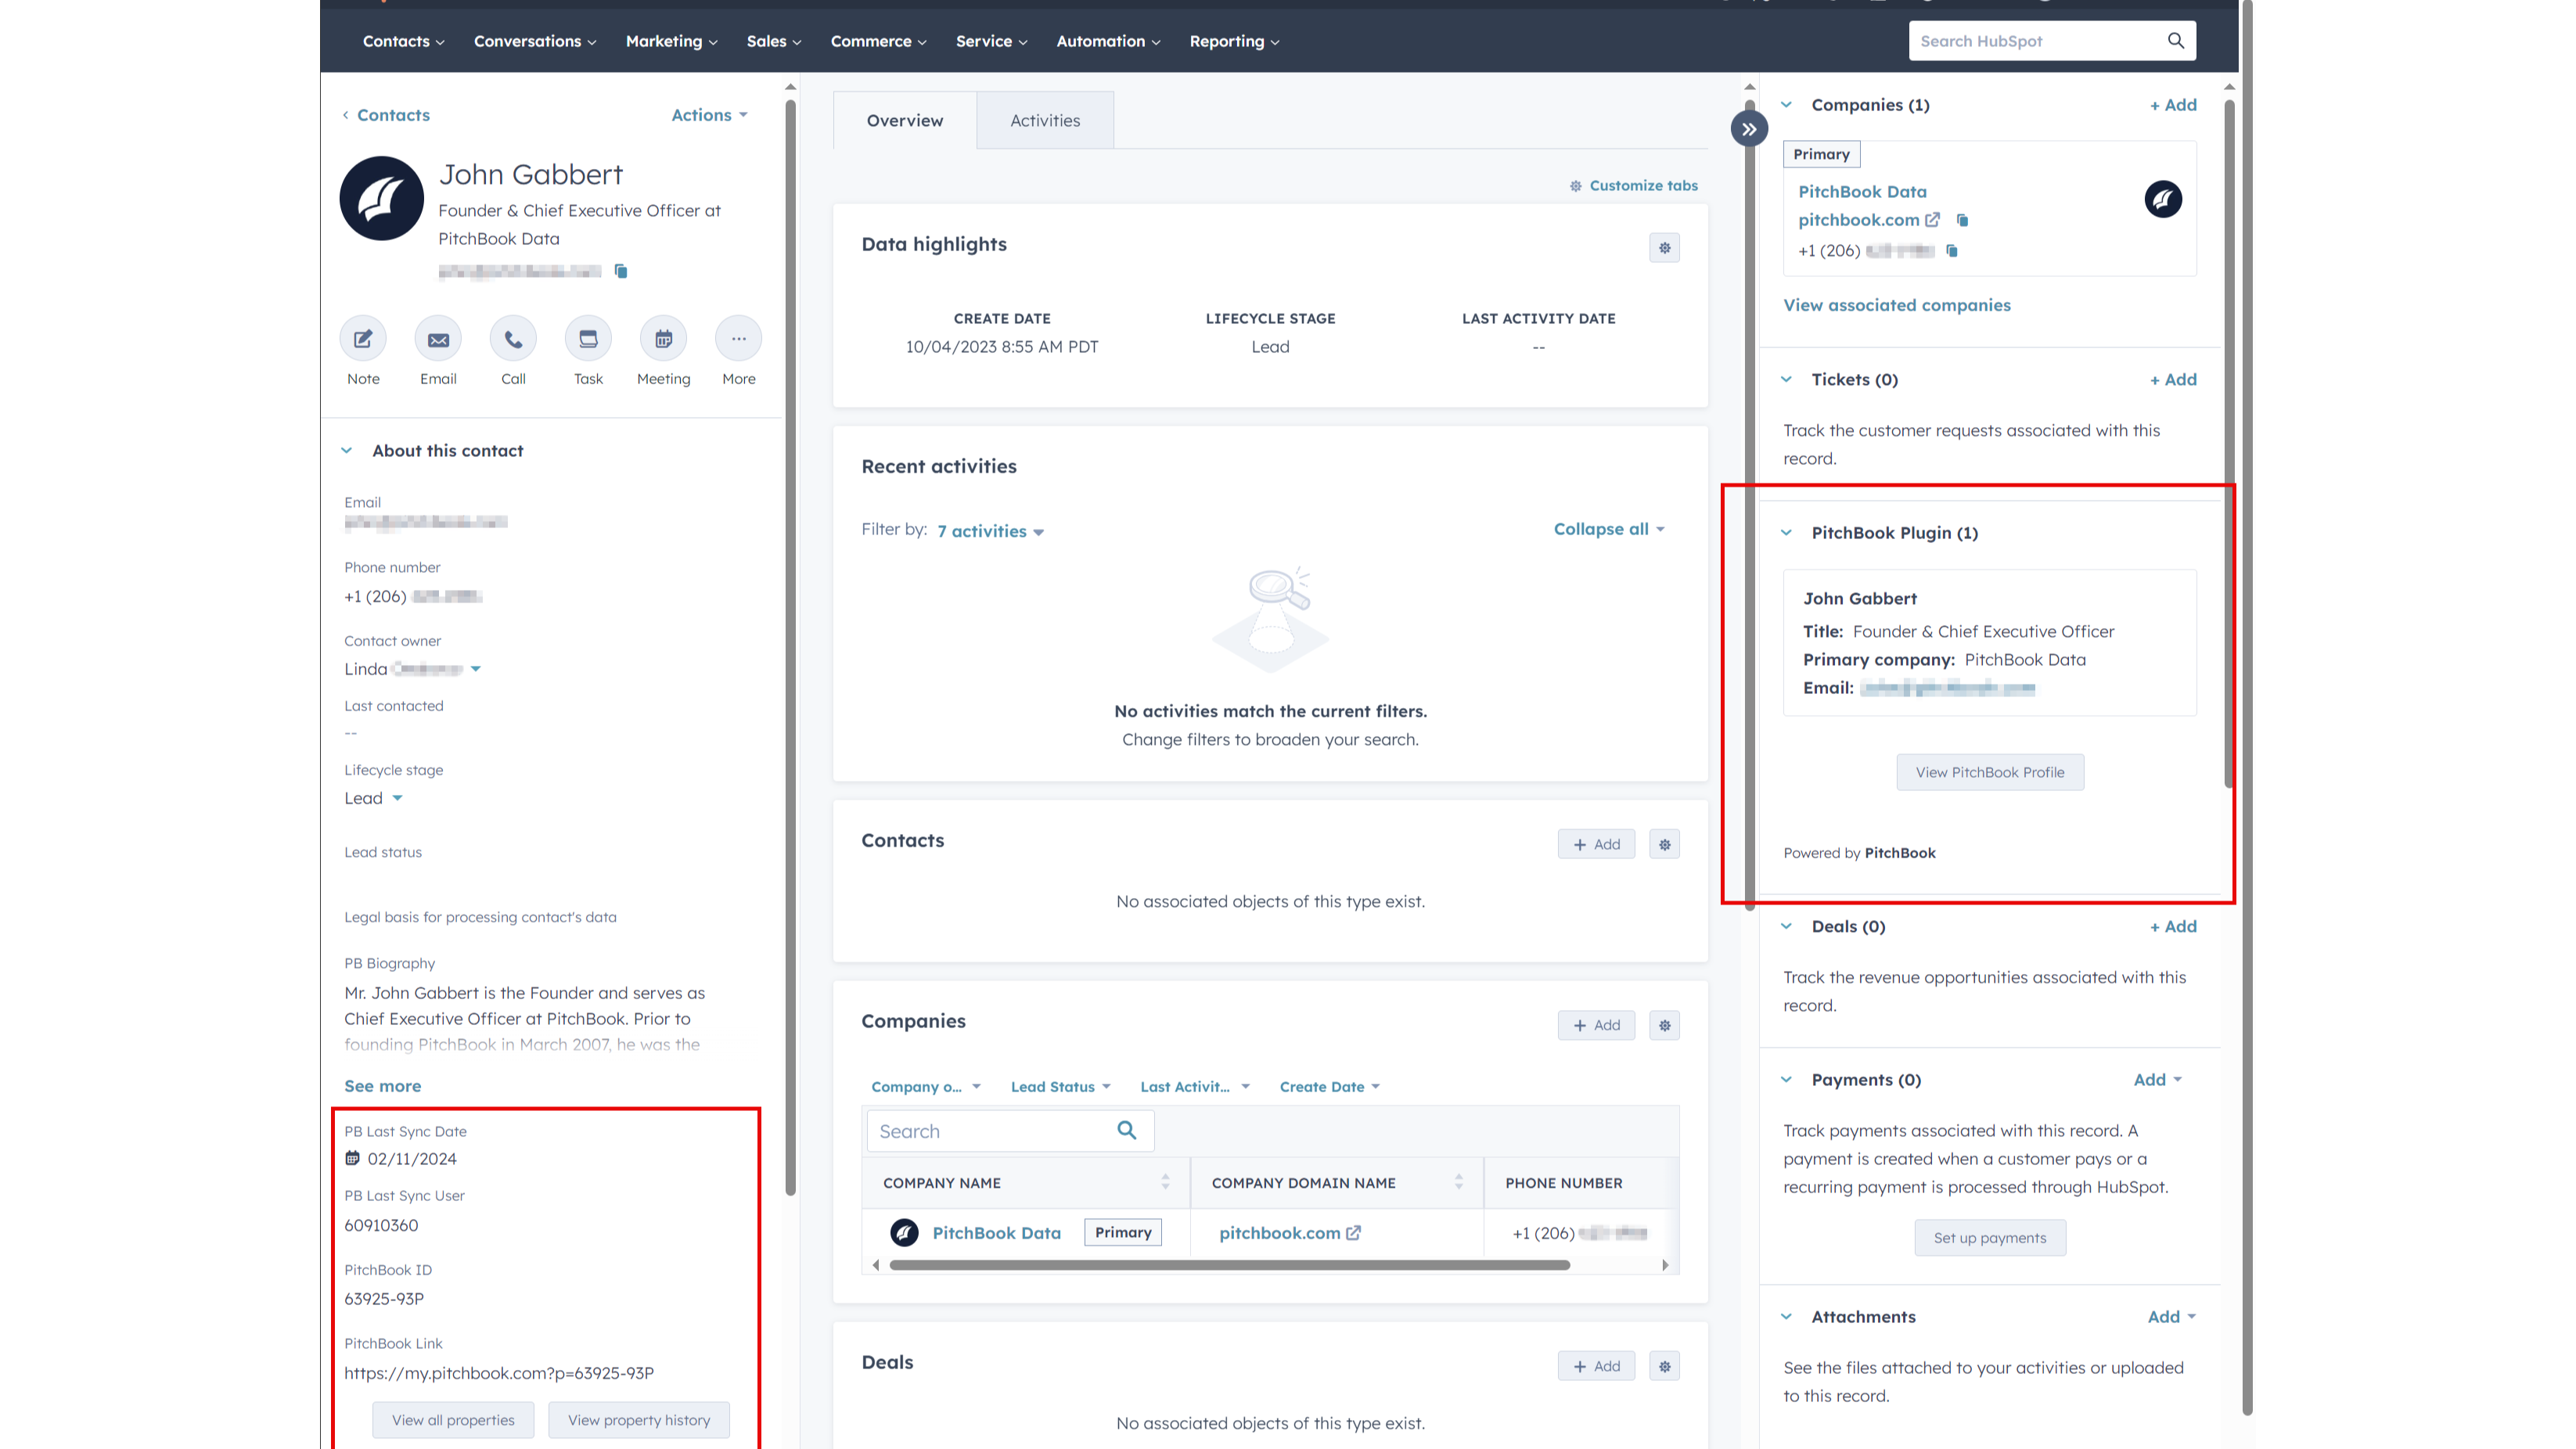Click the Companies table horizontal scrollbar
Image resolution: width=2576 pixels, height=1449 pixels.
pos(1229,1265)
